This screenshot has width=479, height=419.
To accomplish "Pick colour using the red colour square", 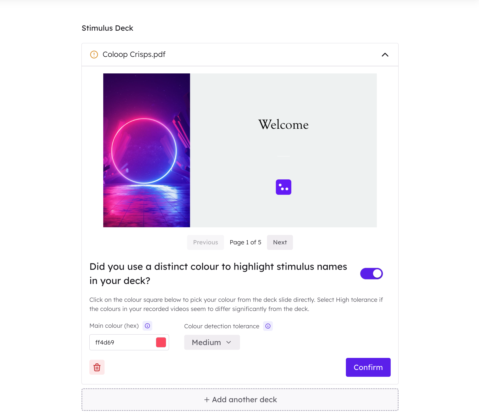I will [161, 342].
